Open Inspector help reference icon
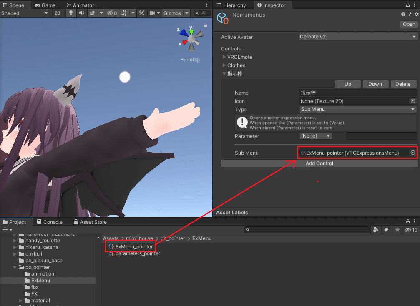 pos(403,14)
